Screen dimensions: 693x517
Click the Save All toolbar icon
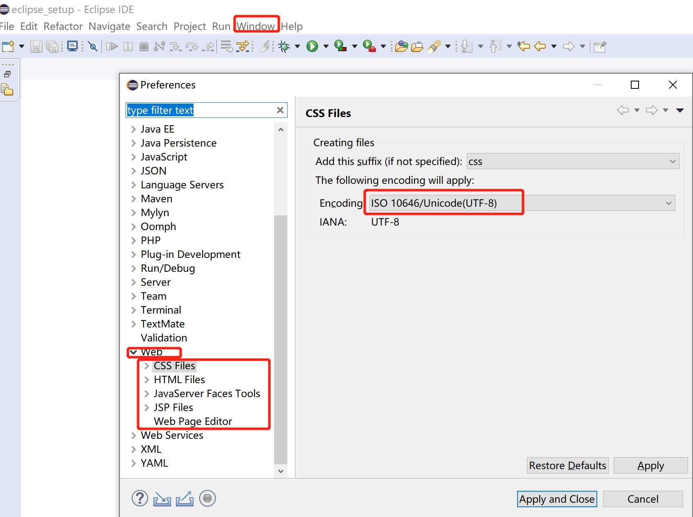[52, 46]
